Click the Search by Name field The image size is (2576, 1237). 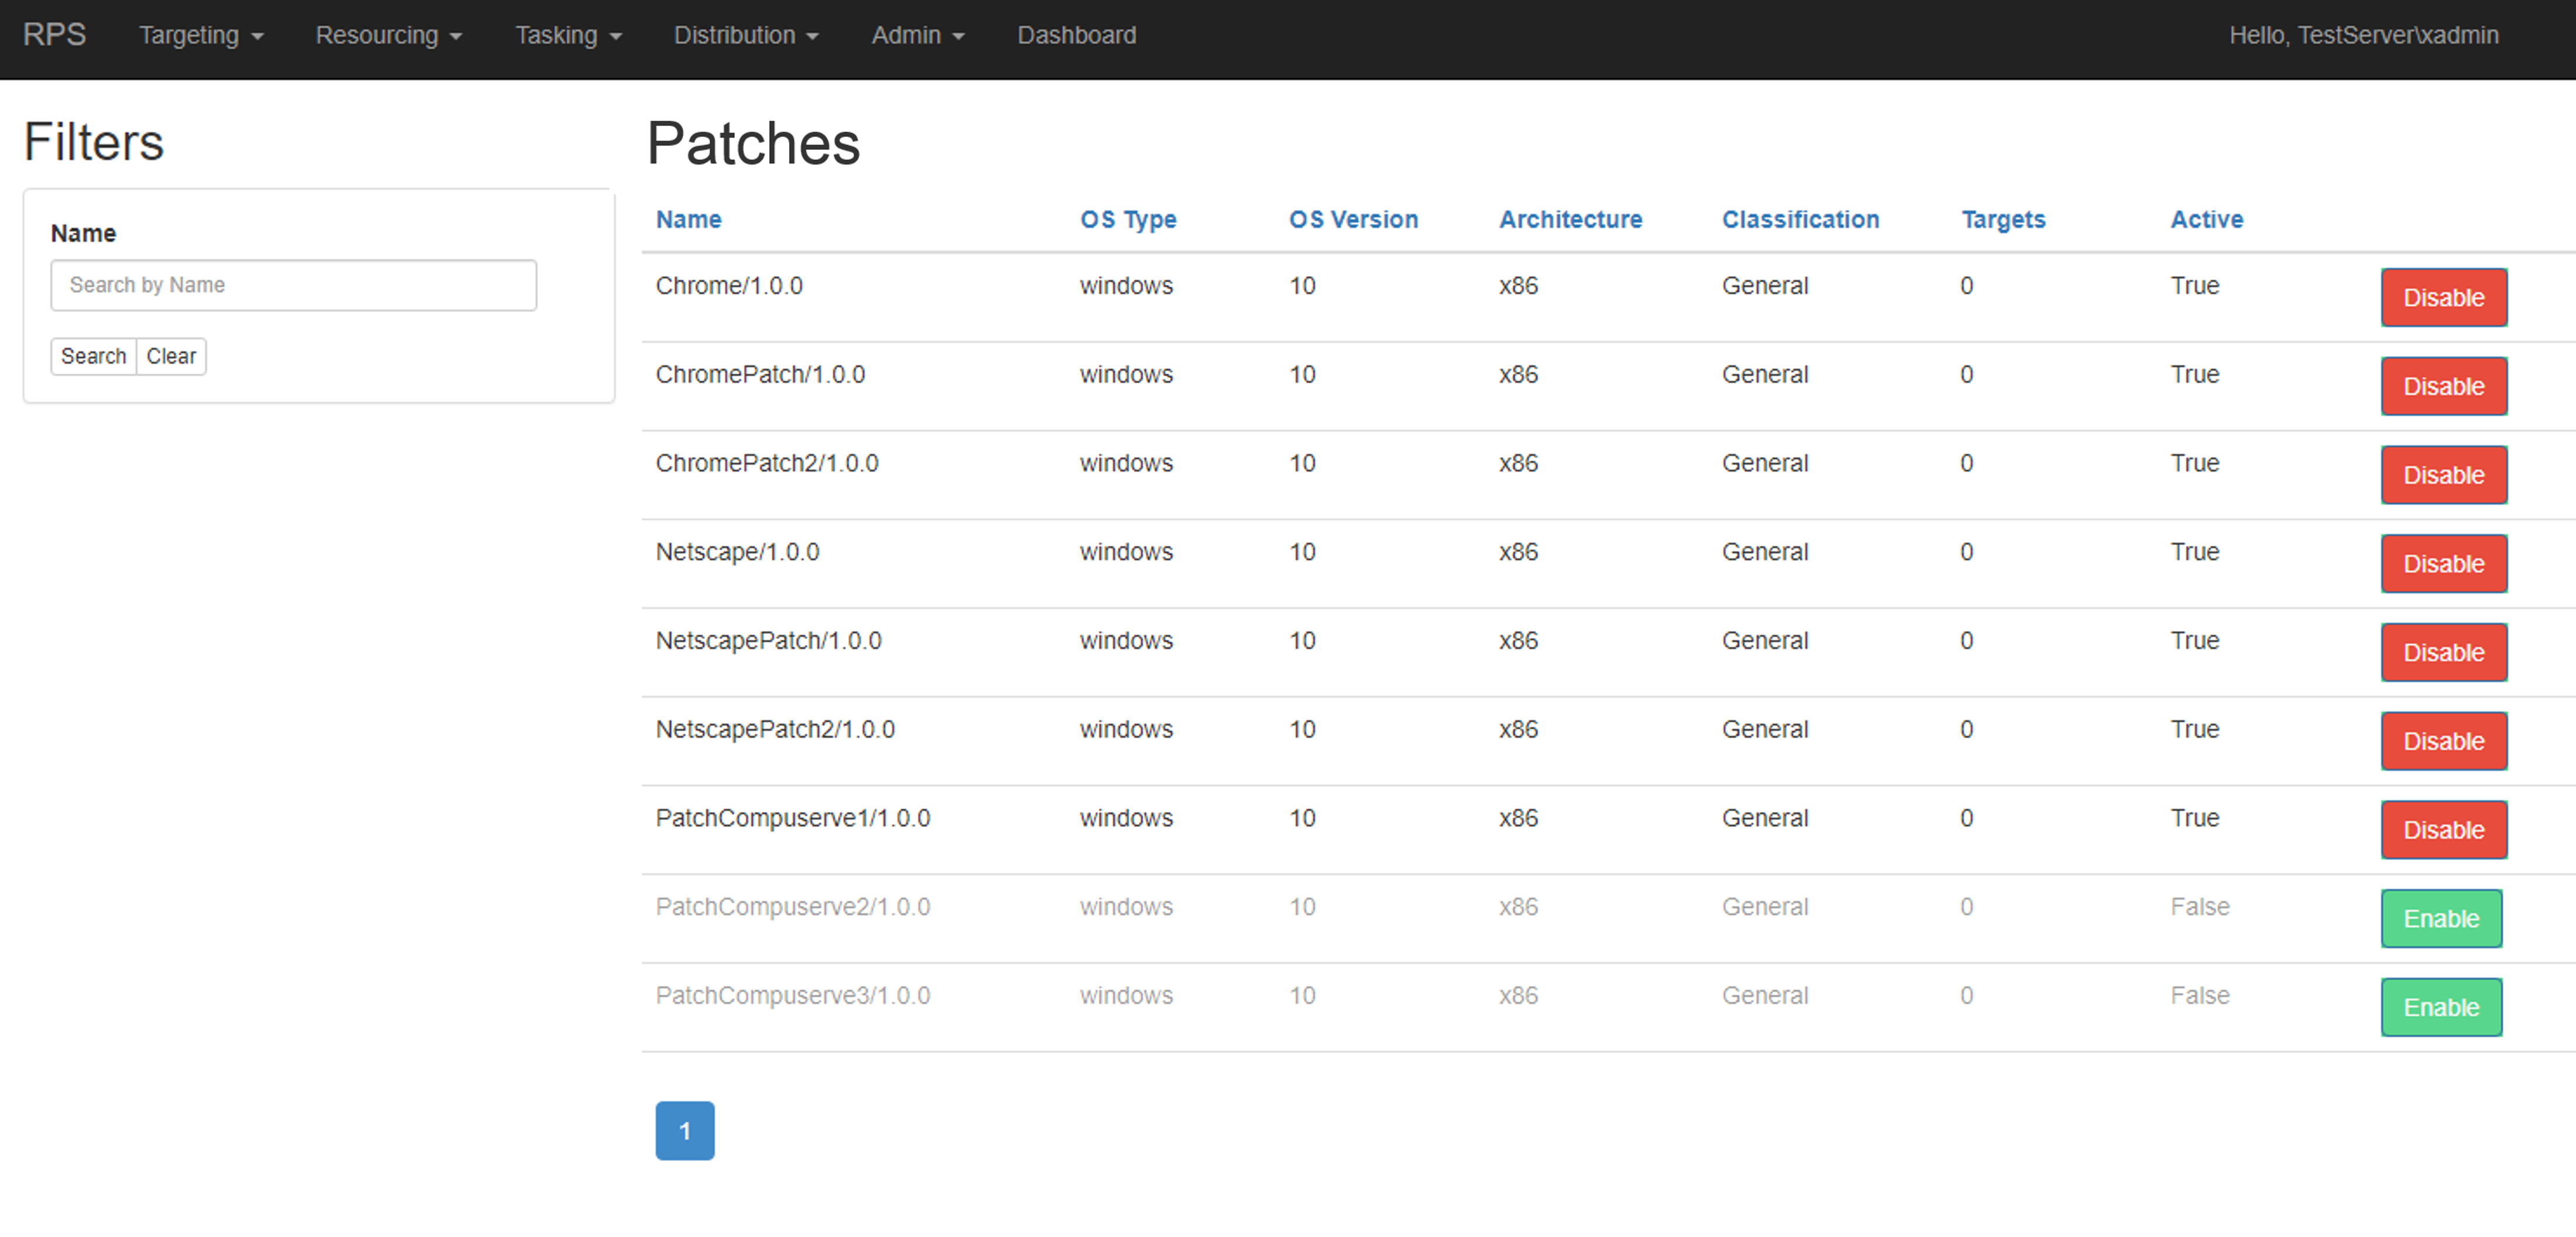293,285
